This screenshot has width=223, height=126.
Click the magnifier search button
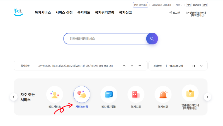[x=152, y=39]
